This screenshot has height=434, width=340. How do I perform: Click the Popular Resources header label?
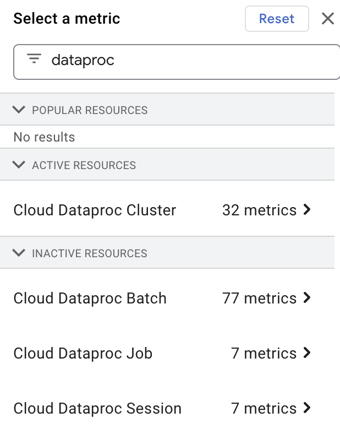(90, 110)
